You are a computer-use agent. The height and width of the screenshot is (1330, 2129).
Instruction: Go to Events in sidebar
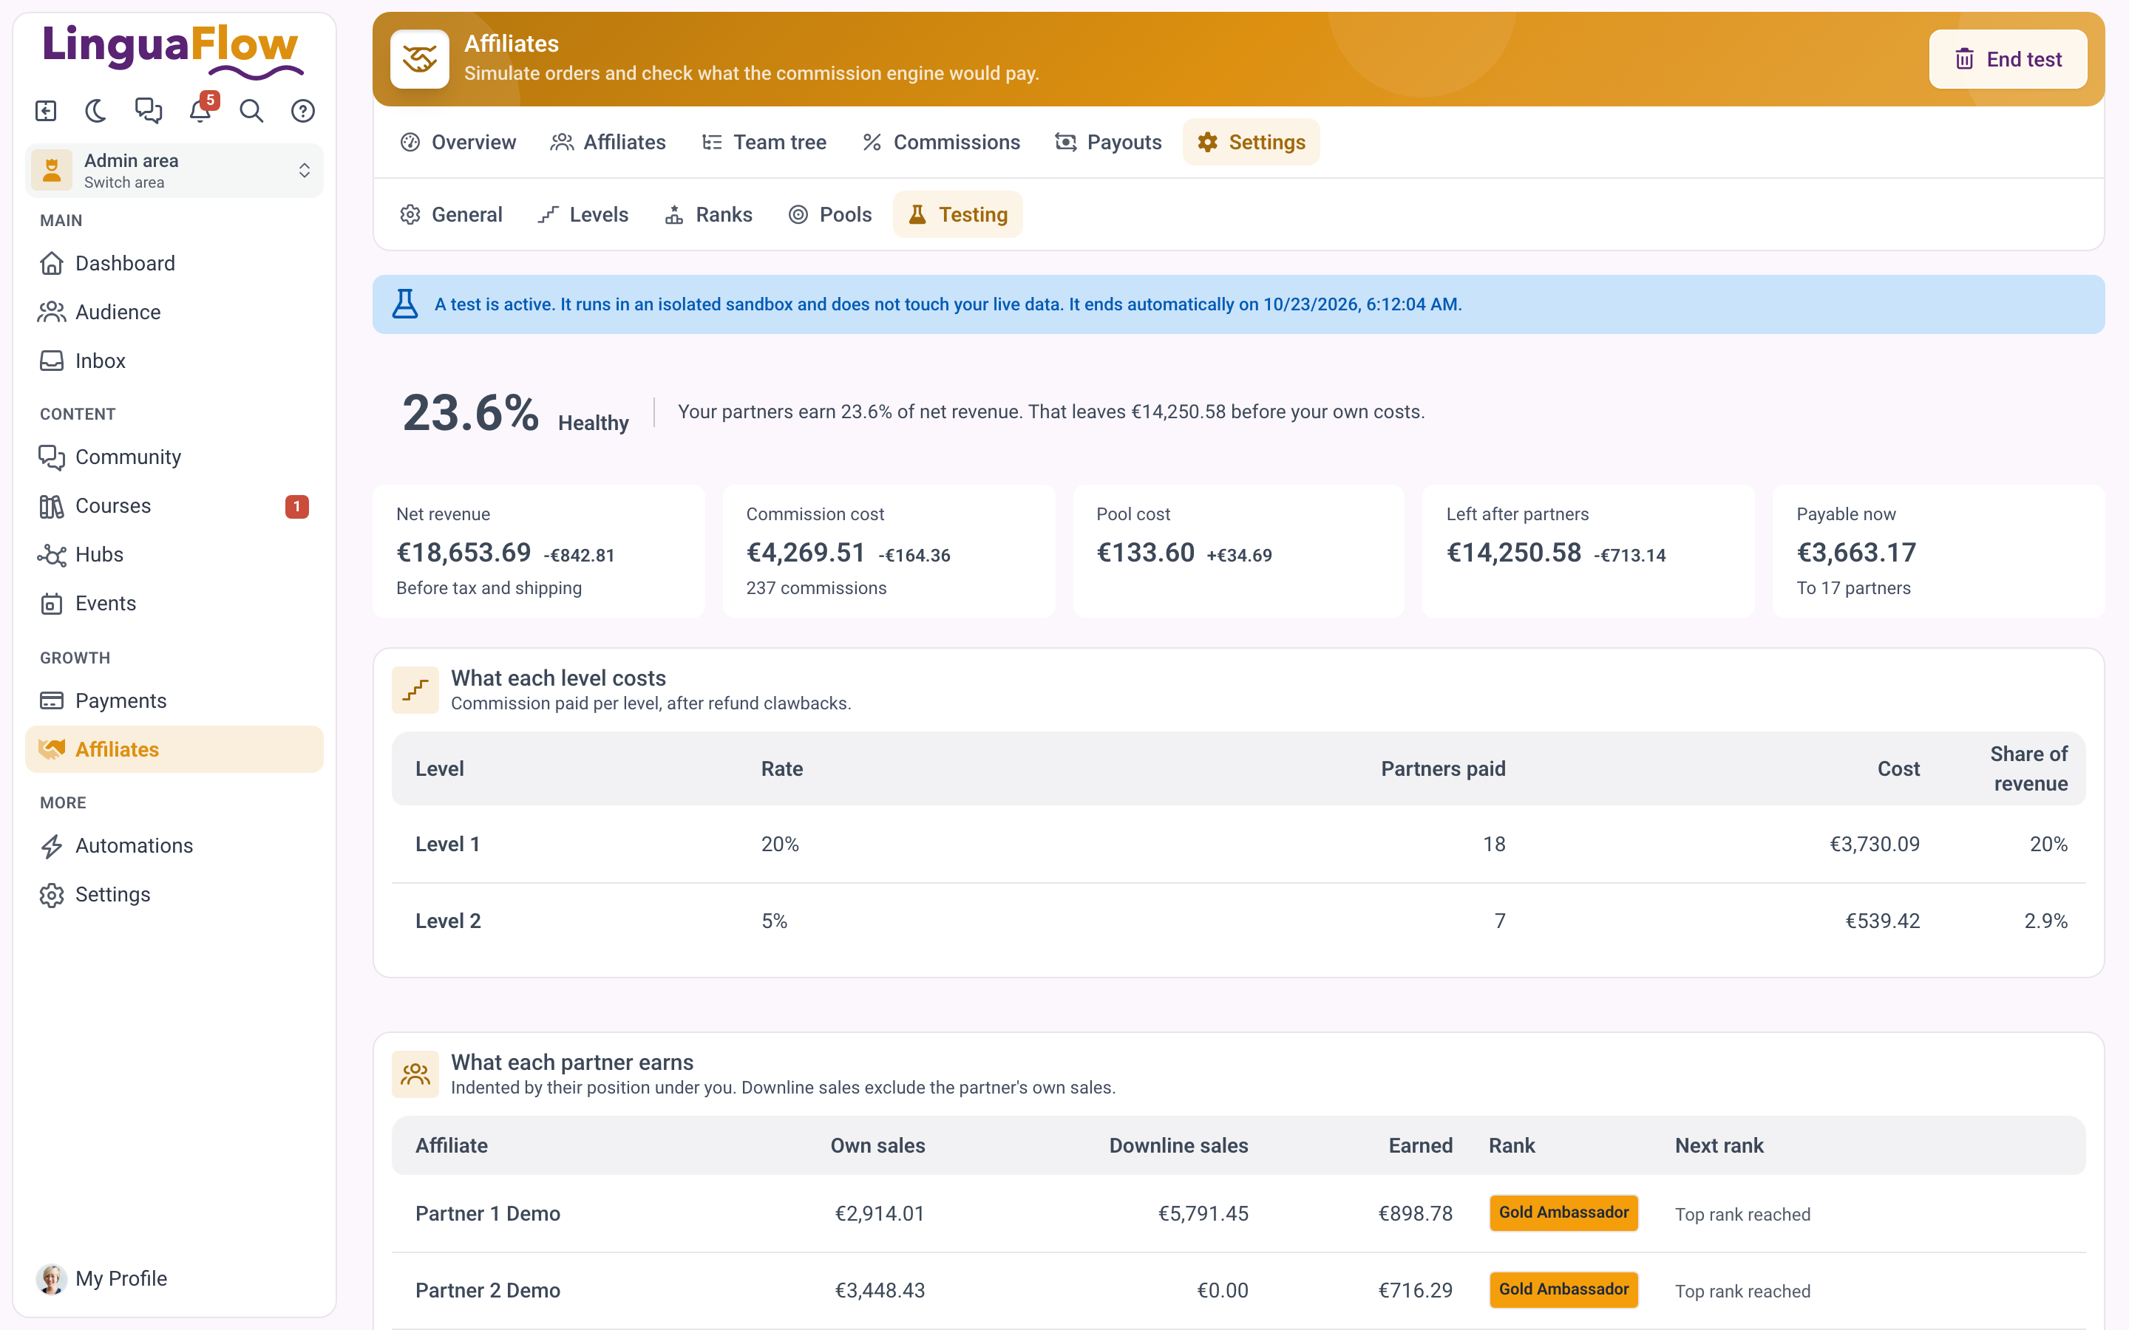pyautogui.click(x=174, y=604)
